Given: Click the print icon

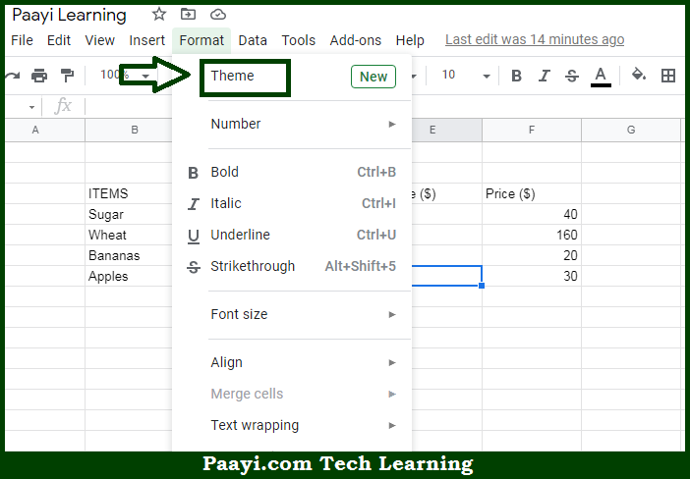Looking at the screenshot, I should click(x=39, y=76).
